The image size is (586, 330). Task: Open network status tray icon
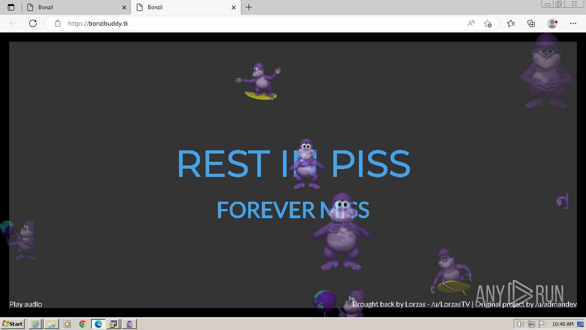coord(531,324)
